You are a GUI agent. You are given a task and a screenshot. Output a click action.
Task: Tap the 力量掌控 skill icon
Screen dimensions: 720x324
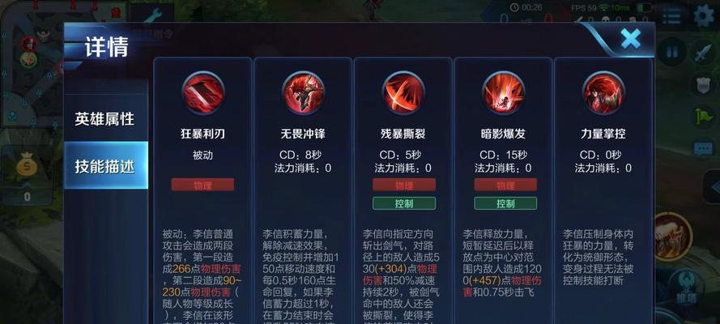point(603,92)
